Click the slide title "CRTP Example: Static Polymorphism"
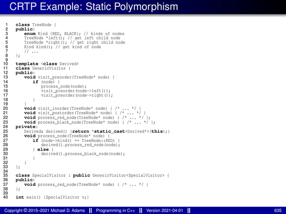 point(94,7)
